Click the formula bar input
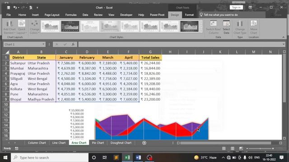 (x=180, y=44)
